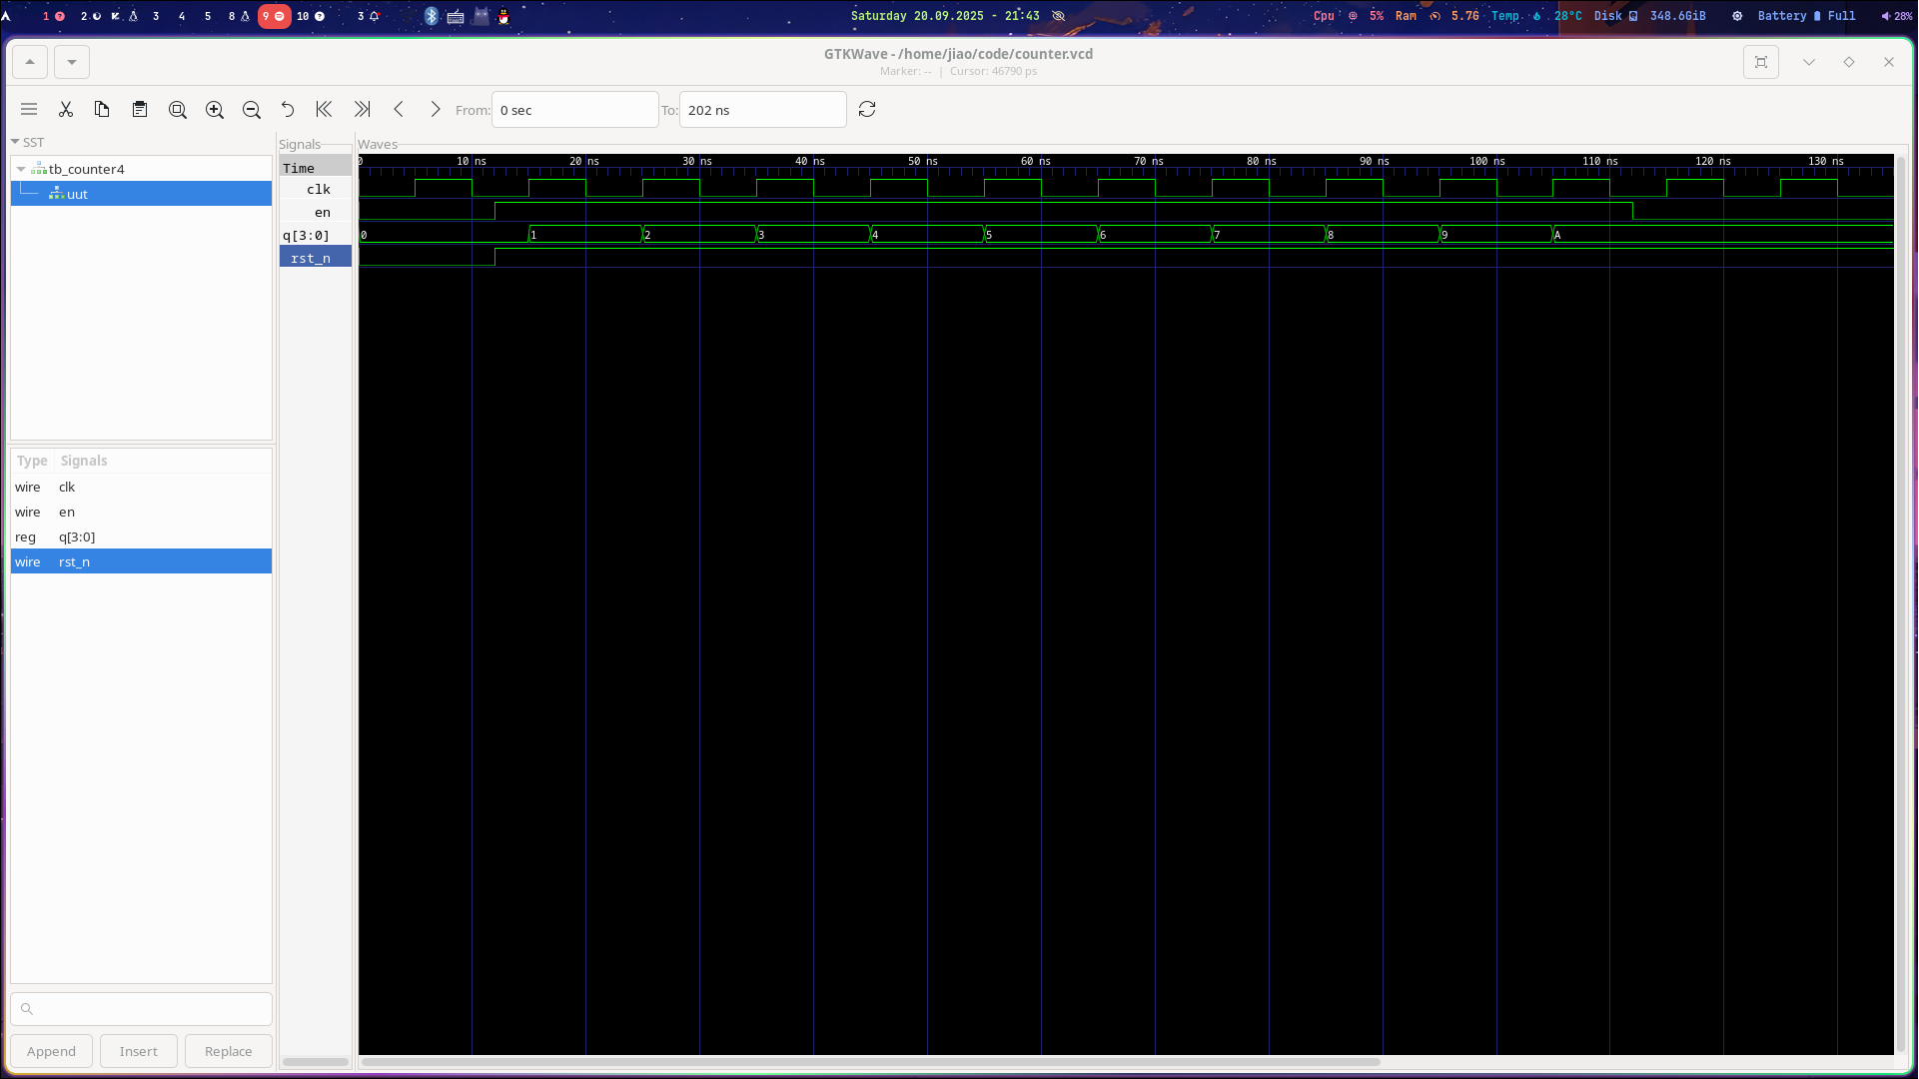Collapse the tb_counter4 tree node
Screen dimensions: 1919x1079
click(21, 169)
